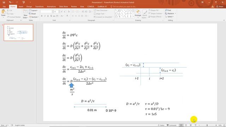Click Quick Styles
This screenshot has height=127, width=226.
[x=144, y=14]
